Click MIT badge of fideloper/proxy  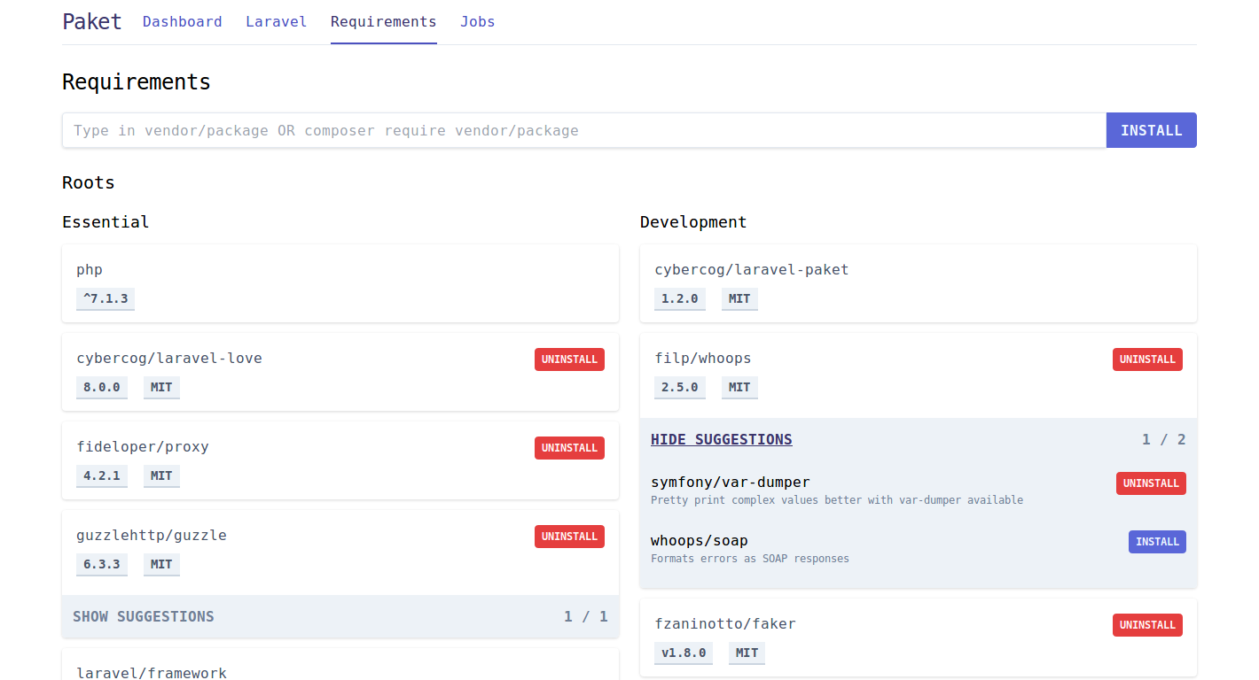[x=161, y=475]
